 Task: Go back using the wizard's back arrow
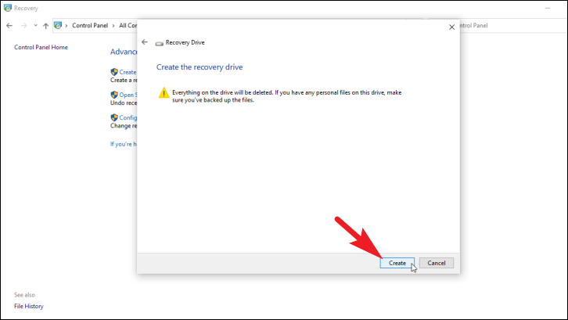click(145, 42)
